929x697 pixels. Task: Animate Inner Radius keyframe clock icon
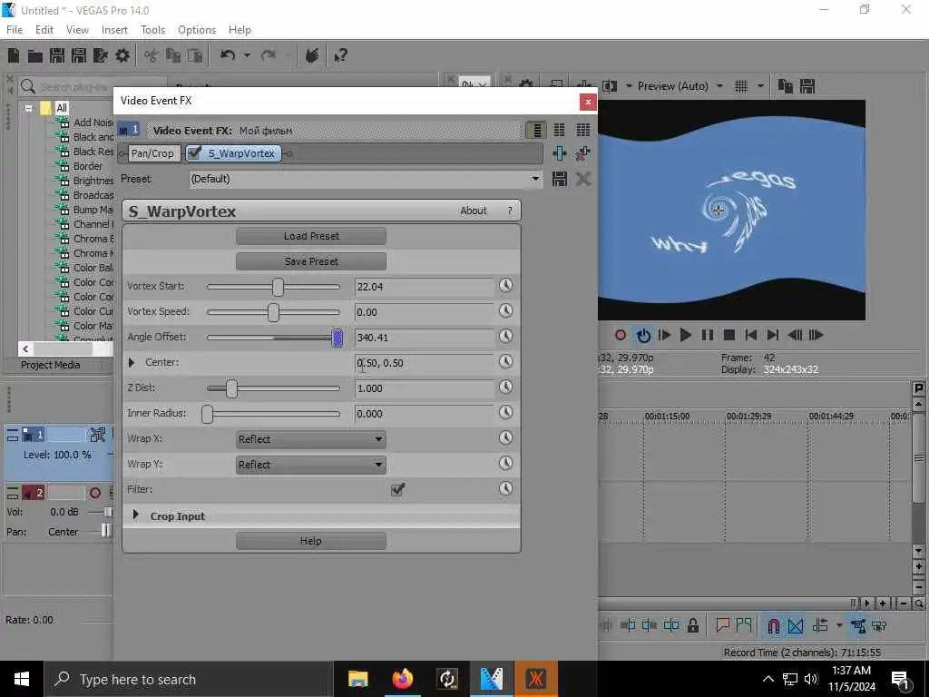[505, 413]
